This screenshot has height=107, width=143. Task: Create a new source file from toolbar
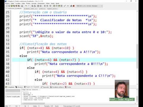tap(7, 6)
